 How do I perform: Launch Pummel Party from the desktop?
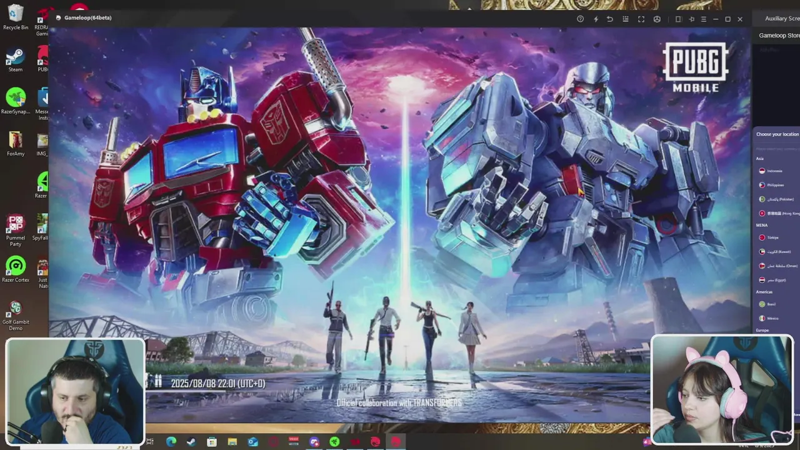coord(16,230)
